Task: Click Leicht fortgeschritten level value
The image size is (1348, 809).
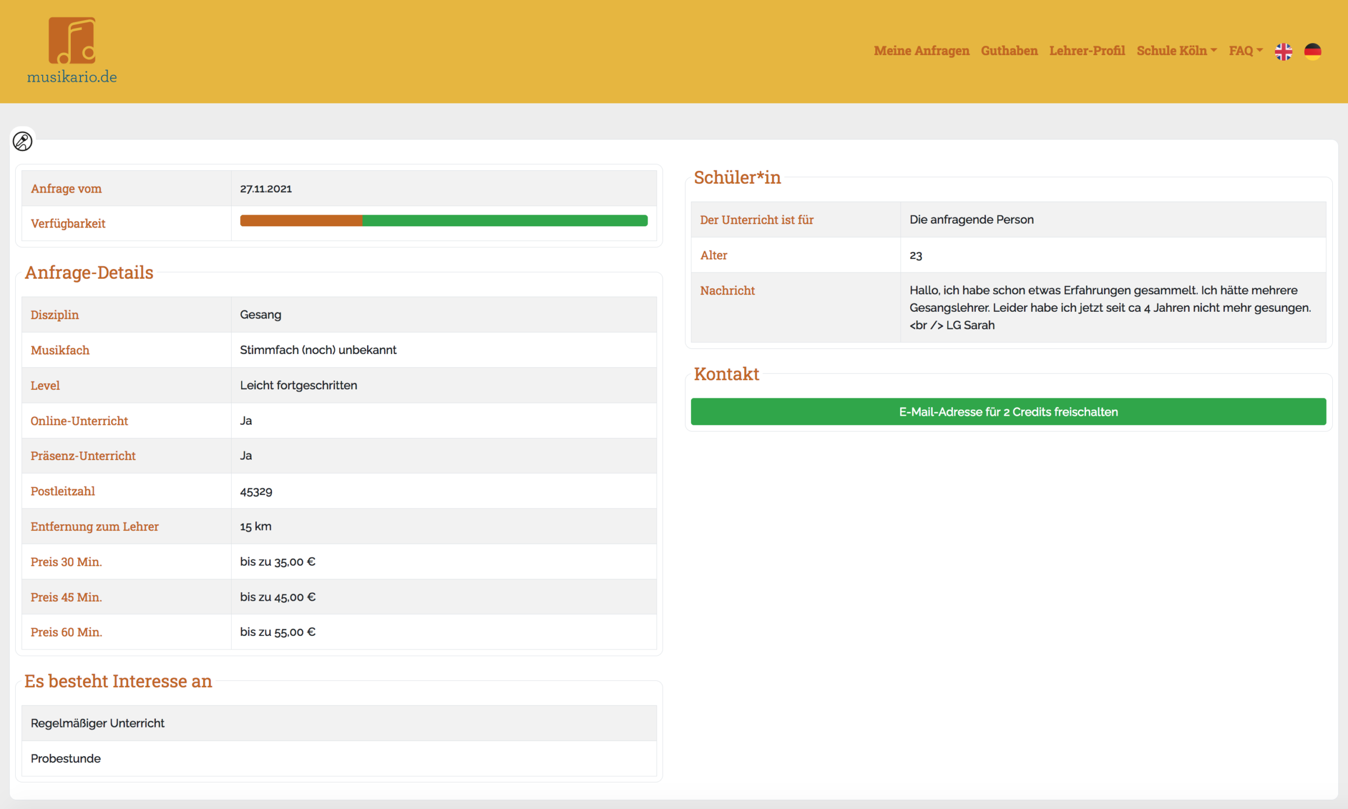Action: click(x=298, y=385)
